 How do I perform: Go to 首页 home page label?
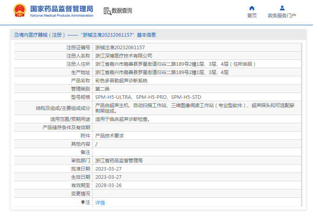pyautogui.click(x=252, y=16)
